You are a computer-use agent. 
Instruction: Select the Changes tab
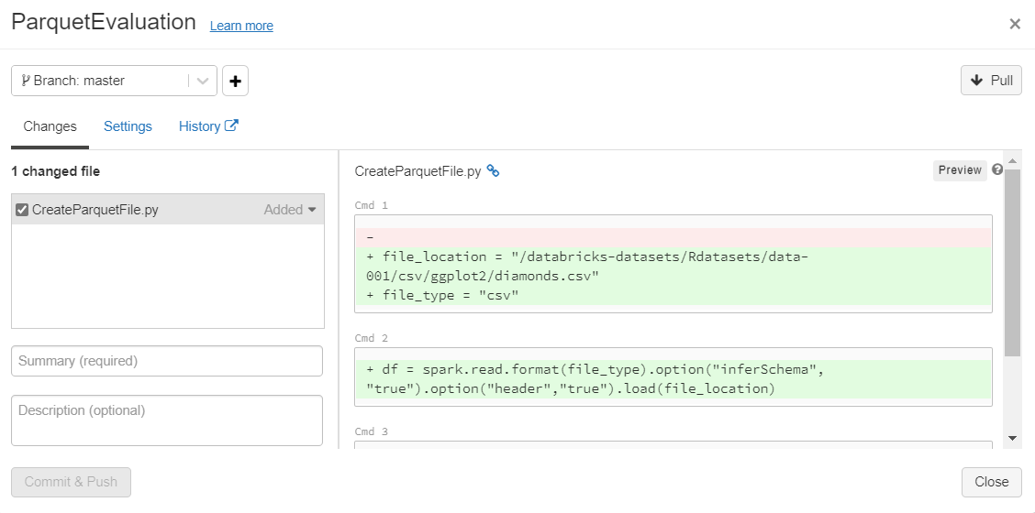(50, 126)
